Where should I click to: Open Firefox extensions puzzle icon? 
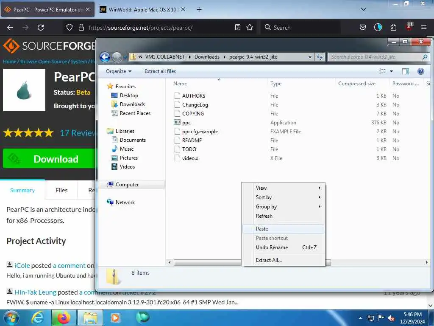[x=393, y=27]
